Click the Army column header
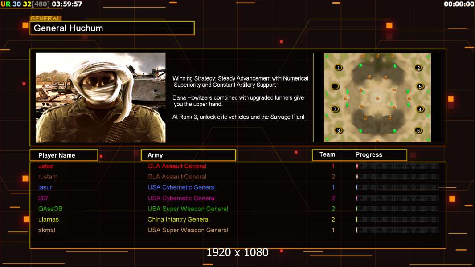 (188, 155)
